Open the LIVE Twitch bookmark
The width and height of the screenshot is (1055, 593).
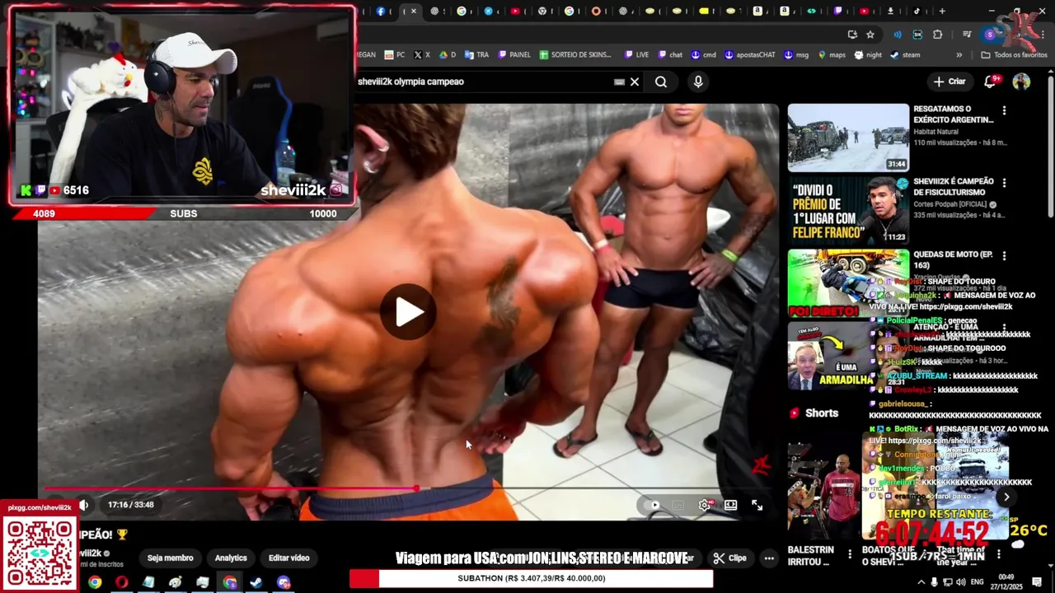(x=636, y=55)
